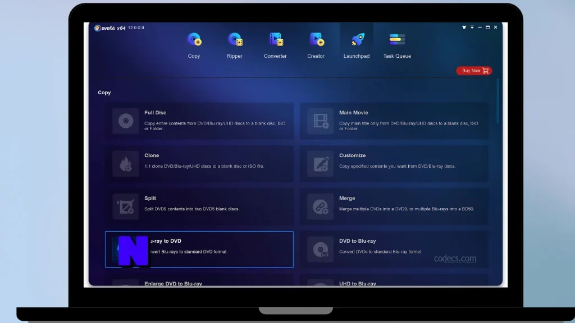Select Enlarge DVD to Blu-ray title

[x=173, y=283]
